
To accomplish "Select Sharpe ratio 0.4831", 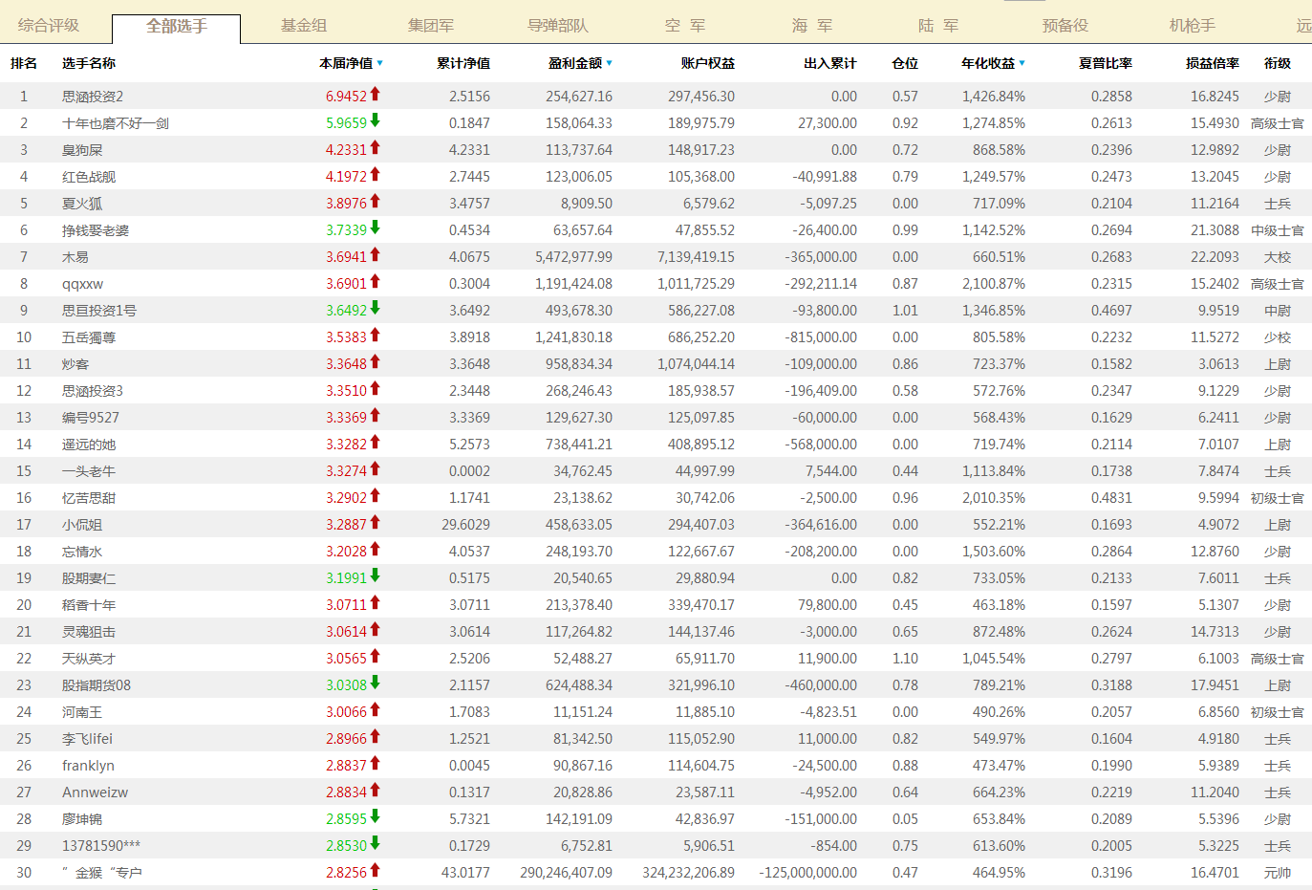I will [1111, 498].
